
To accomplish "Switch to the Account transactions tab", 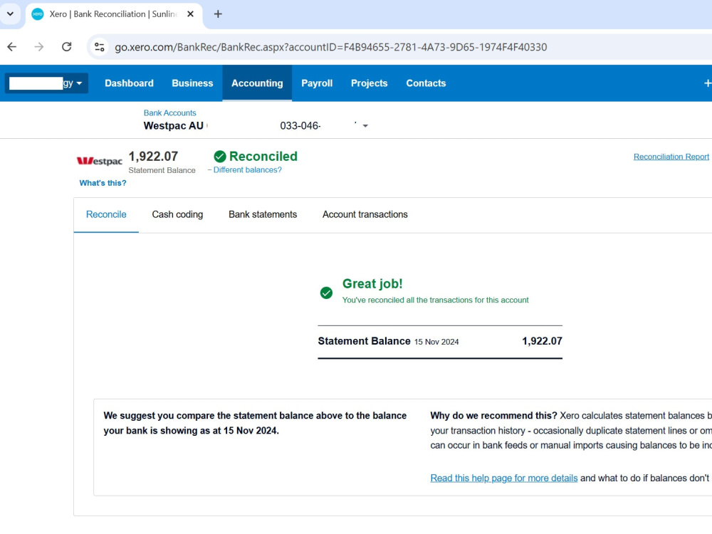I will click(x=365, y=214).
